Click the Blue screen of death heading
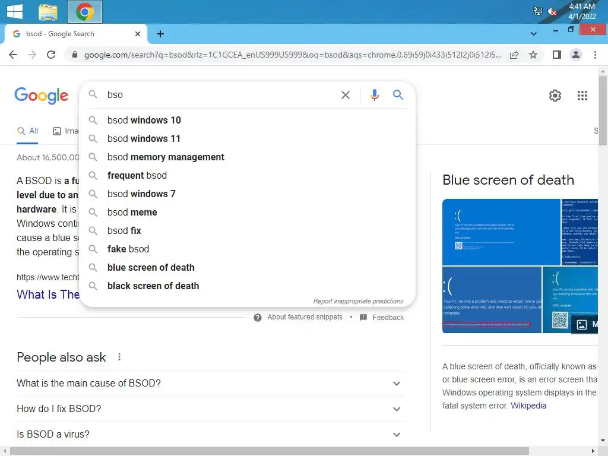This screenshot has width=608, height=456. click(x=508, y=180)
